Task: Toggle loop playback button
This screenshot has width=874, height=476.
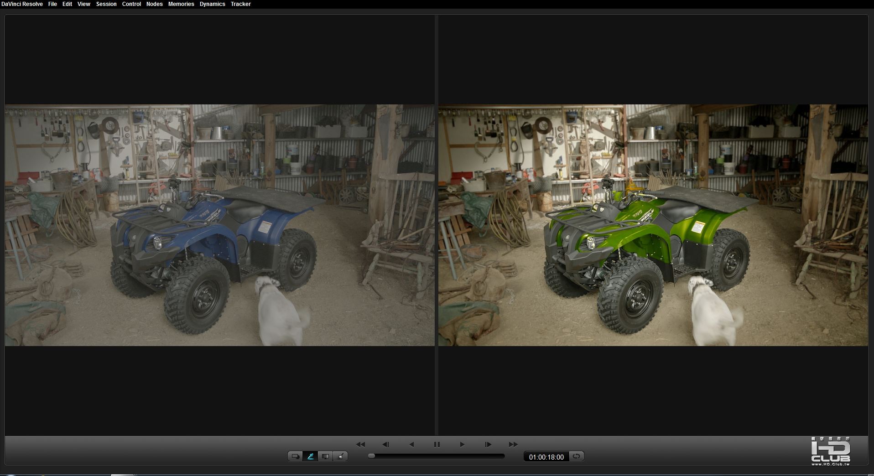Action: (577, 456)
